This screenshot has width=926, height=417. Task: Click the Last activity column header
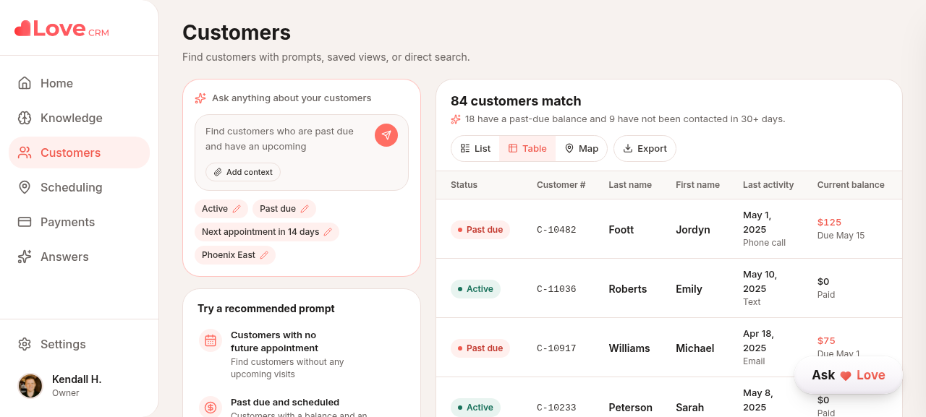(768, 185)
